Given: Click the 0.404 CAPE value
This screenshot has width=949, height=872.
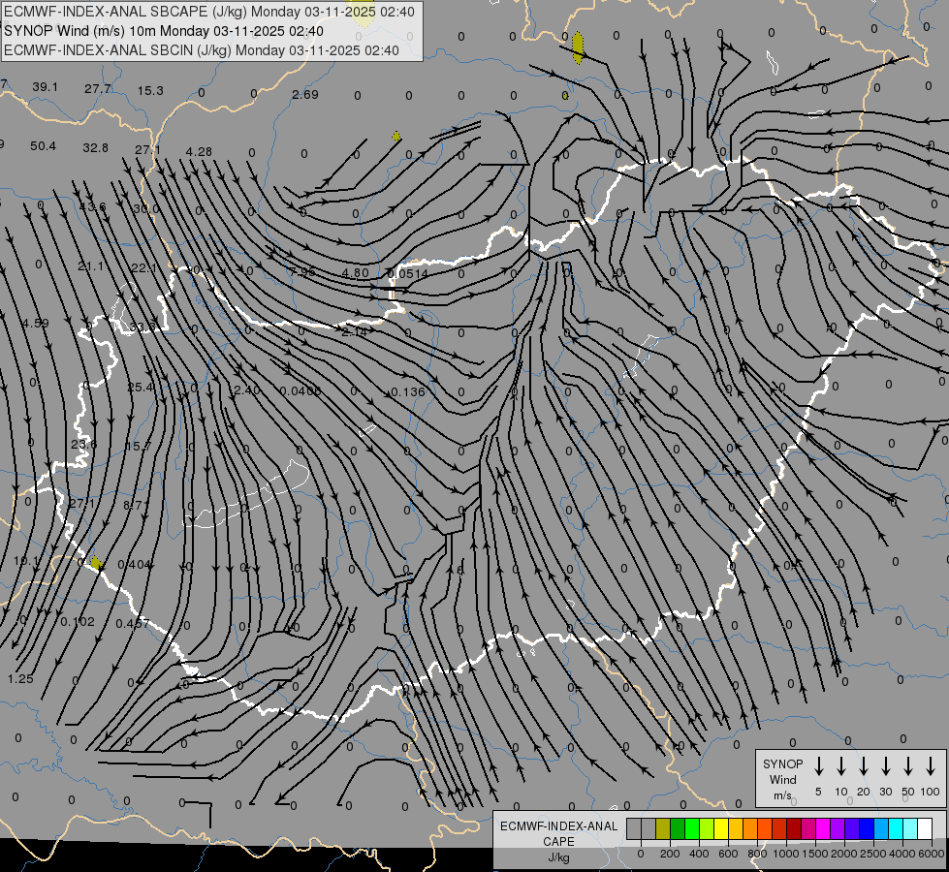Looking at the screenshot, I should (135, 565).
